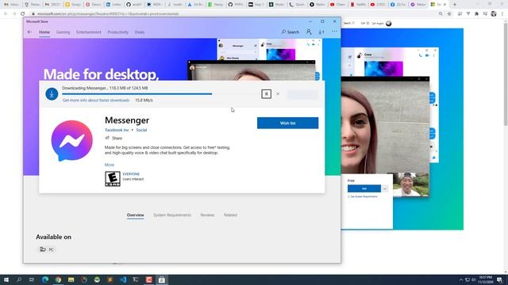
Task: Switch to the Entertainment tab
Action: pyautogui.click(x=88, y=32)
